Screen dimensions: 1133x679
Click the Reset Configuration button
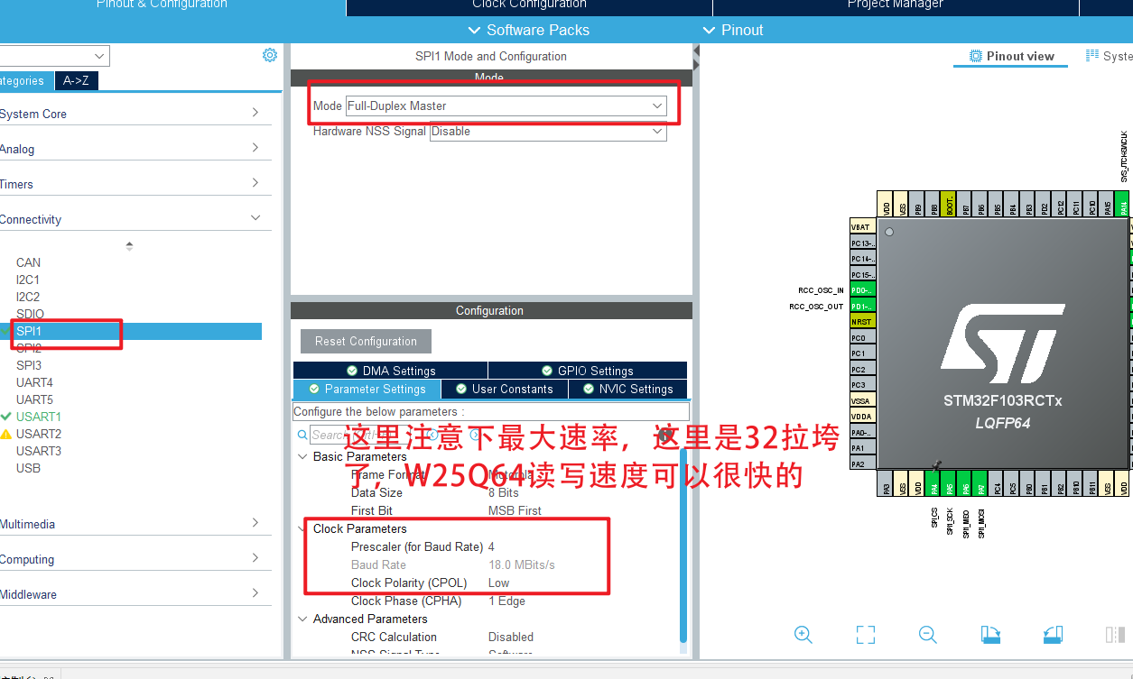(x=366, y=341)
